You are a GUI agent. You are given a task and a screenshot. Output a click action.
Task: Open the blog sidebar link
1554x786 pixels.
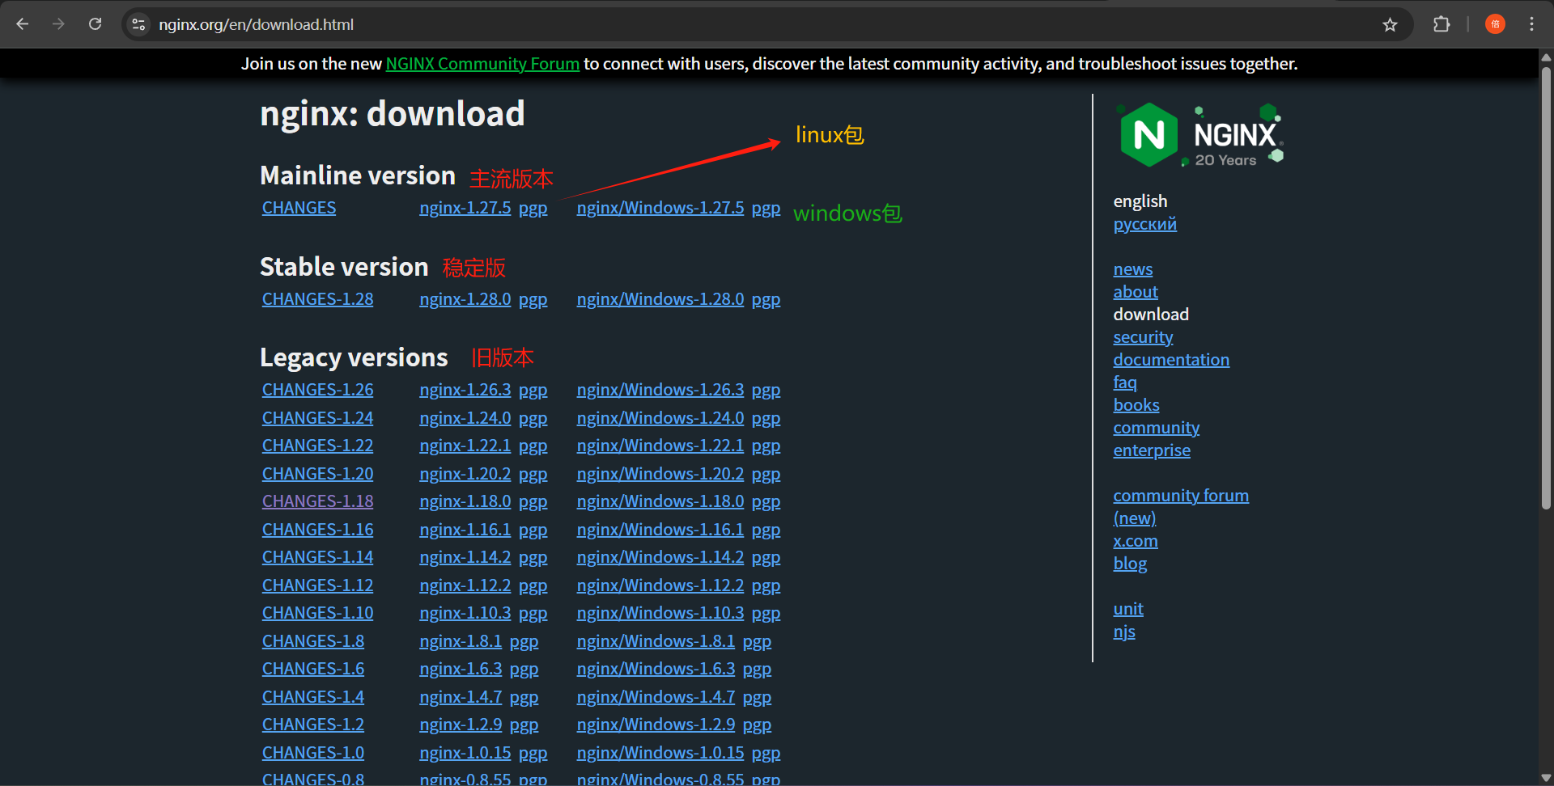coord(1130,564)
